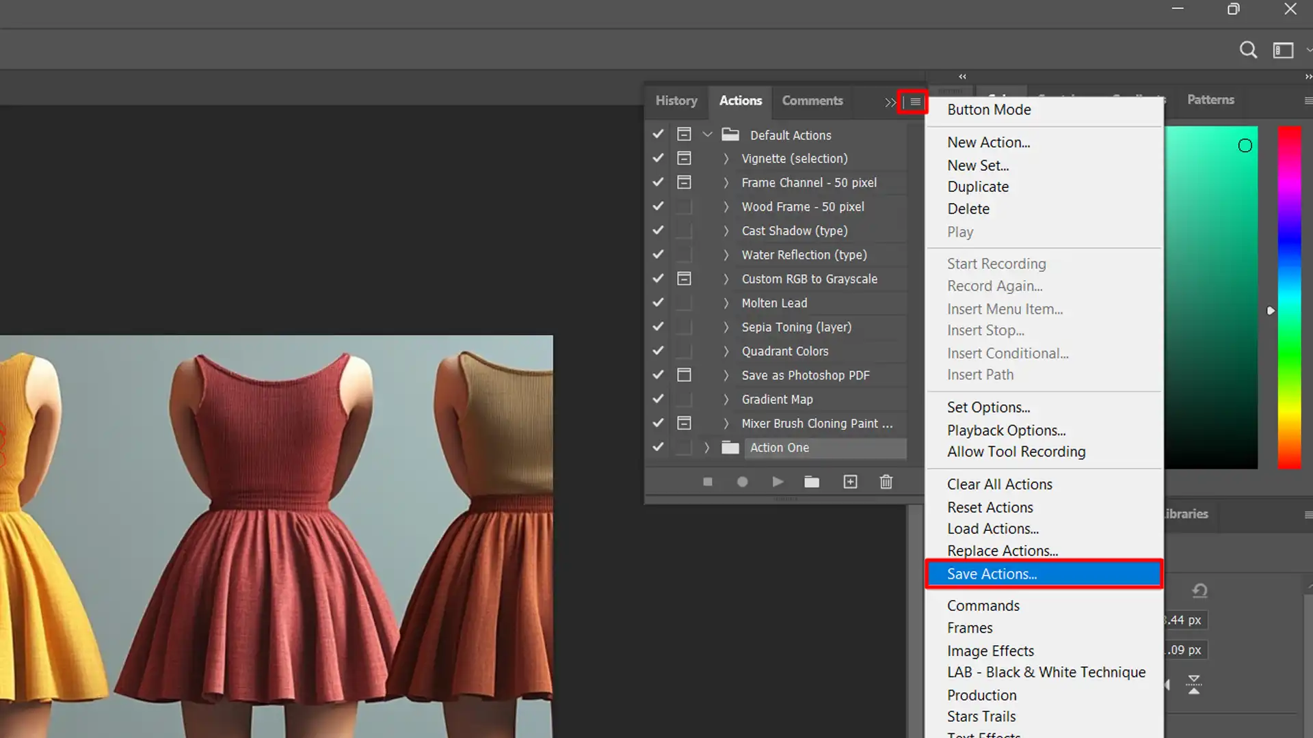Image resolution: width=1313 pixels, height=738 pixels.
Task: Choose Save Actions... from the menu
Action: point(1044,574)
